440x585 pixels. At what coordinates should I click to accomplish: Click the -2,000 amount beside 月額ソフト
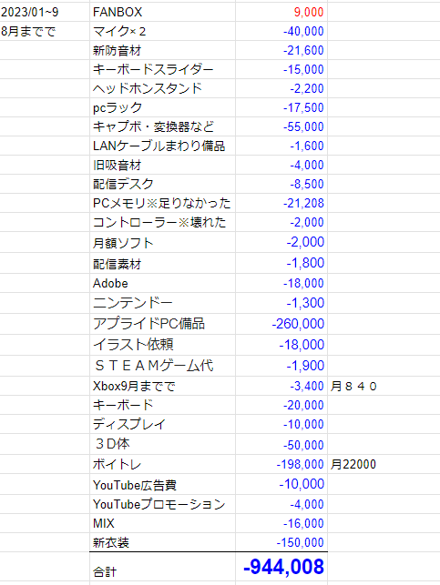281,242
